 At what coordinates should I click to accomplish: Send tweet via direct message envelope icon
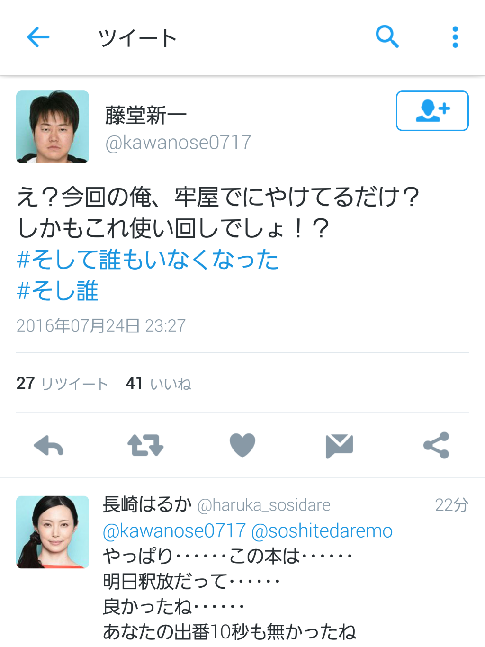(x=339, y=446)
